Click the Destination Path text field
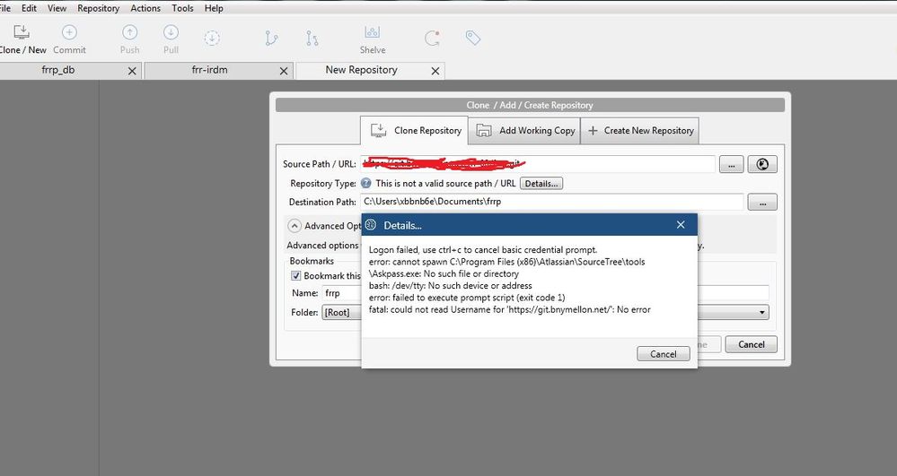Image resolution: width=897 pixels, height=476 pixels. click(x=551, y=202)
